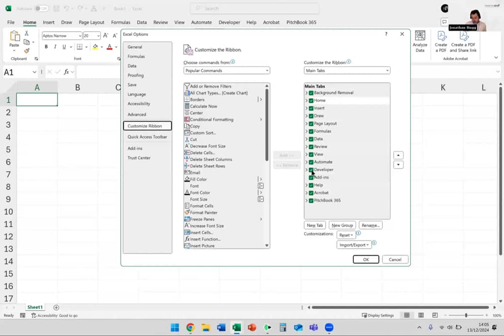Click the Help question mark in dialog
The height and width of the screenshot is (336, 504).
point(386,34)
